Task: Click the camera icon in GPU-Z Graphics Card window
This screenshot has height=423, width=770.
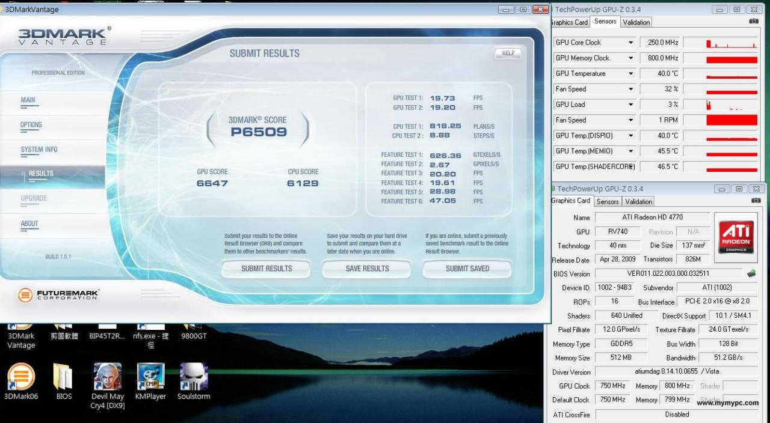Action: pyautogui.click(x=756, y=201)
